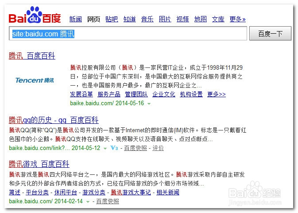Click the baike.baidu.com/ 2014-05-16 URL text
Viewport: 298px width, 213px height.
click(x=107, y=103)
